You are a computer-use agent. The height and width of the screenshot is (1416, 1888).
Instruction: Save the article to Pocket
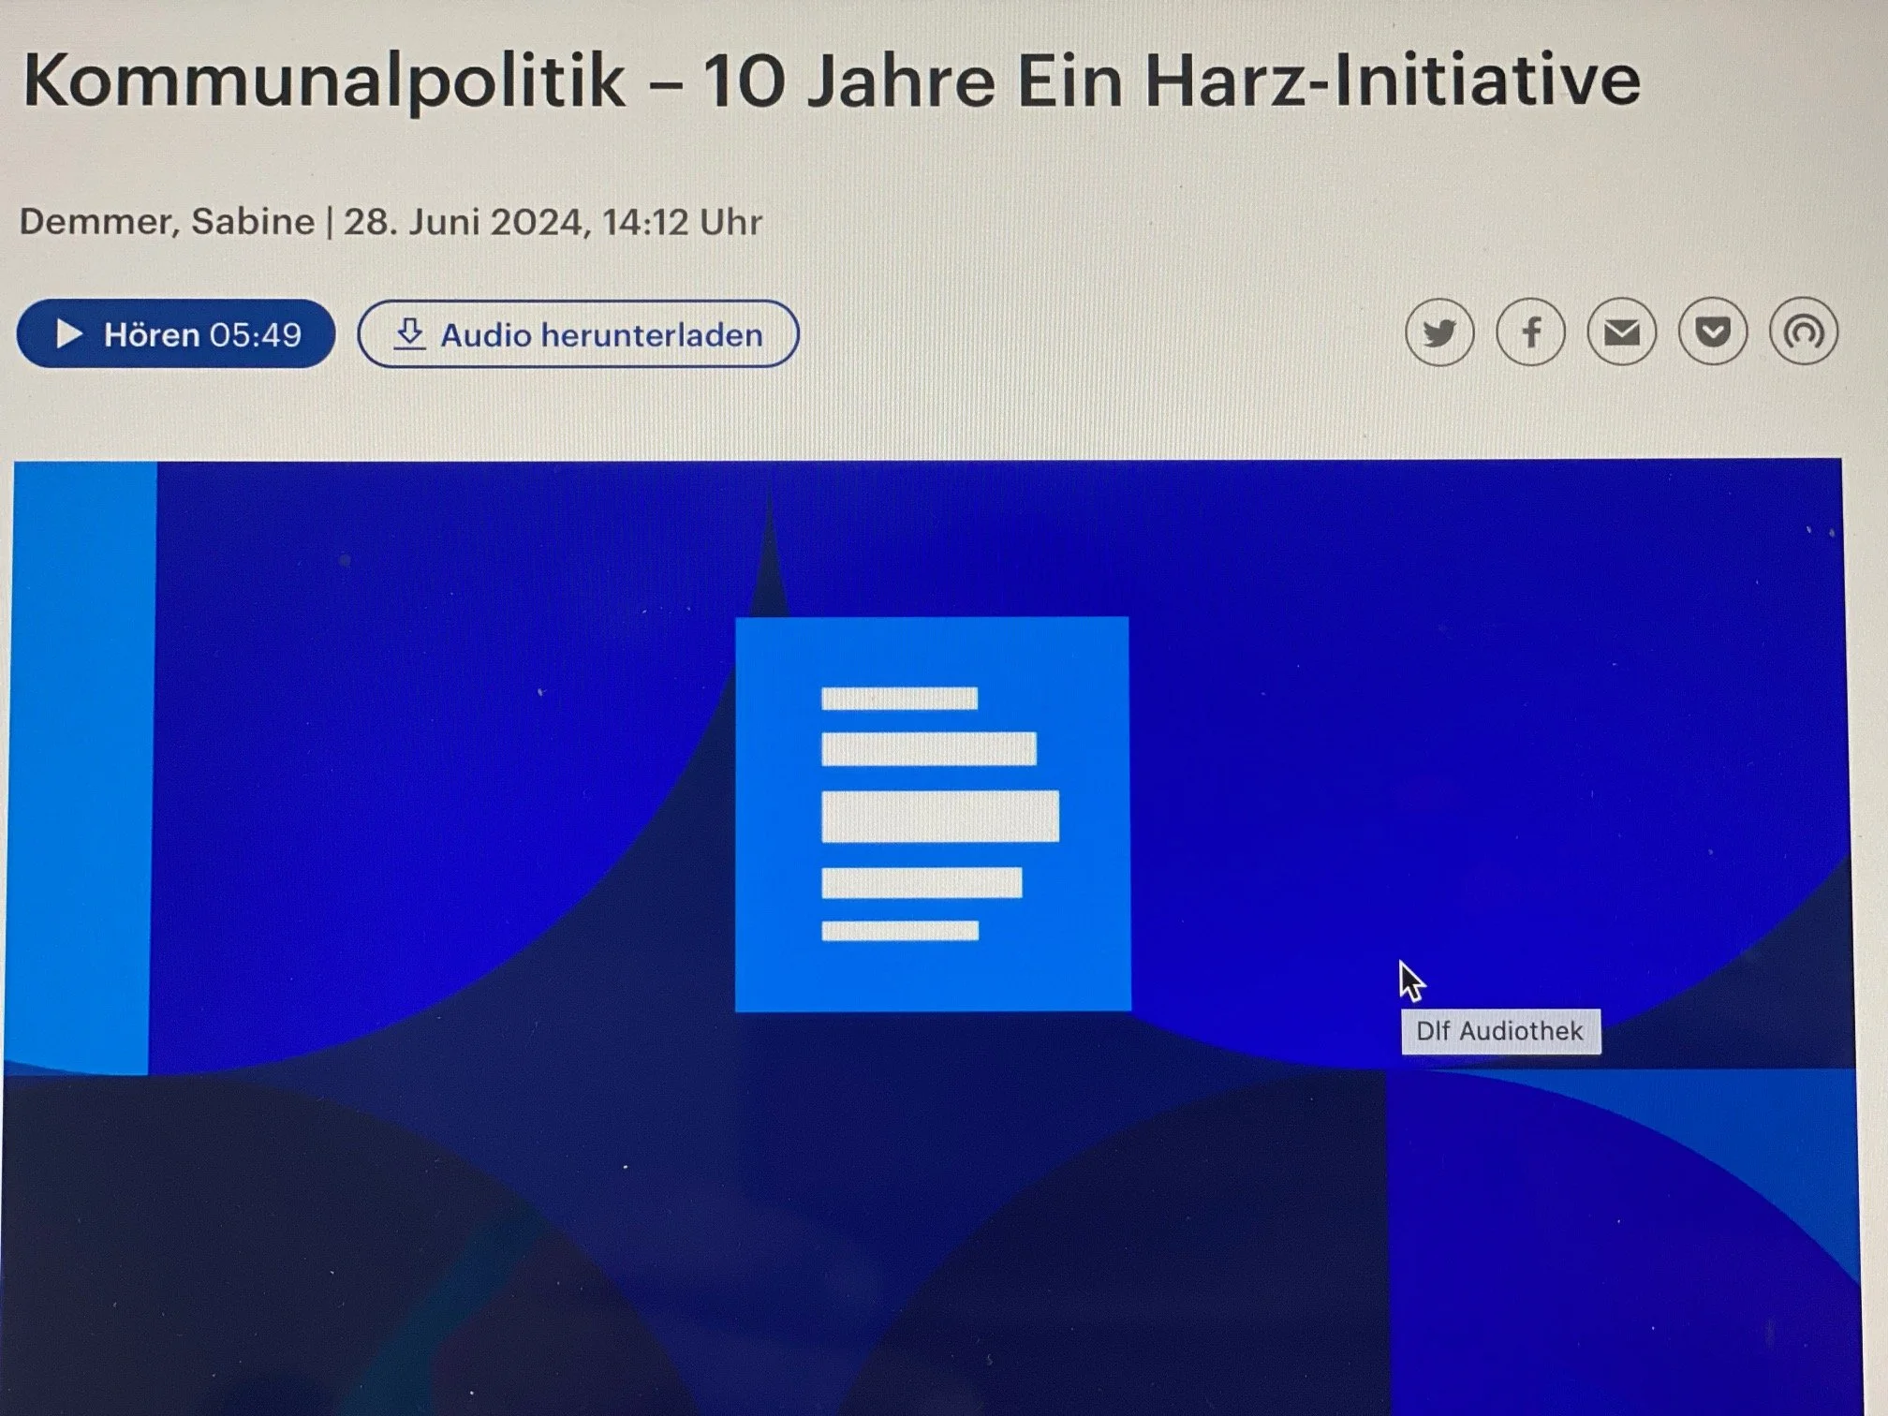tap(1711, 334)
